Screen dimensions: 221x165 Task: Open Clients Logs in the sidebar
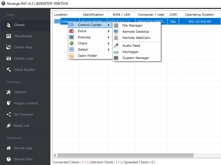pos(25,58)
